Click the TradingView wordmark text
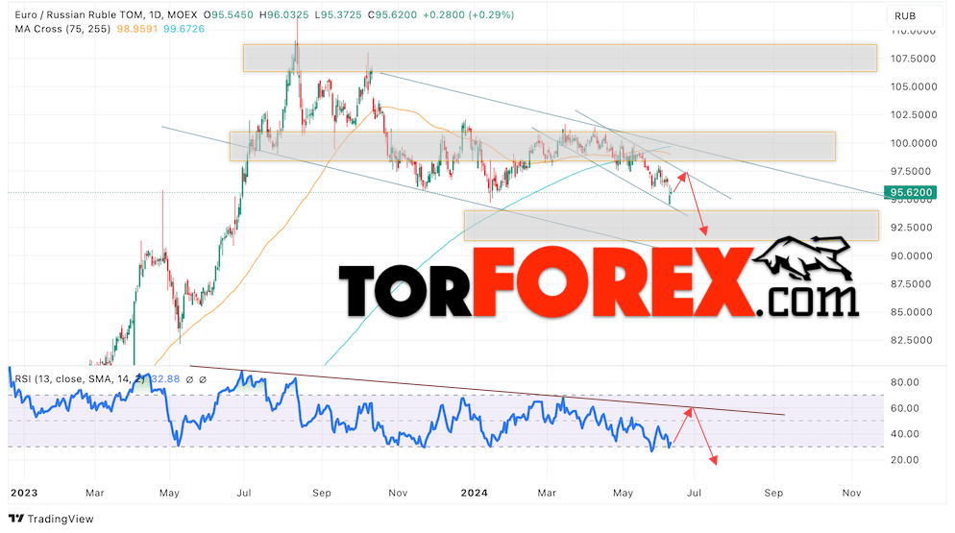Viewport: 955px width, 533px height. 61,519
